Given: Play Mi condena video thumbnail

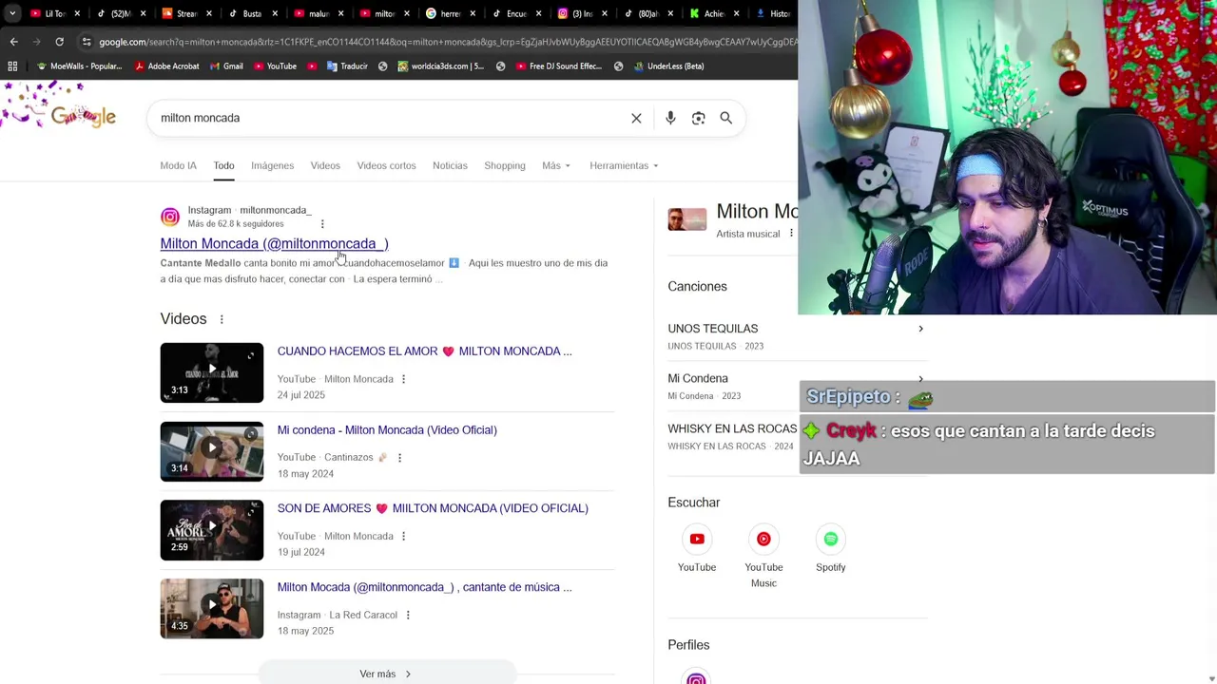Looking at the screenshot, I should point(212,451).
